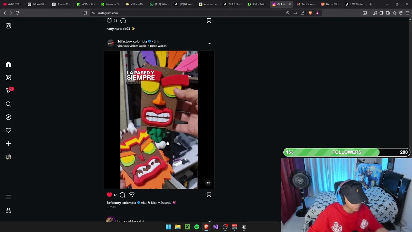Open Vicarious Visions Audio Turtle Woods audio
The height and width of the screenshot is (232, 412).
tap(142, 46)
